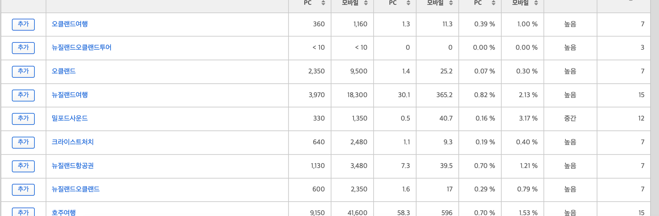Viewport: 659px width, 216px height.
Task: Sort by the middle PC column arrows
Action: [408, 3]
